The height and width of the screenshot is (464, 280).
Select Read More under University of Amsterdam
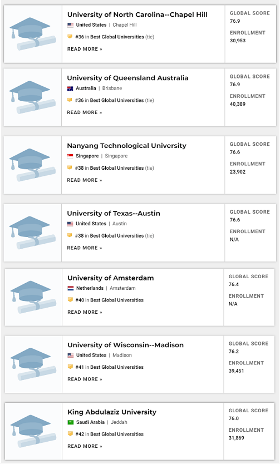(85, 312)
